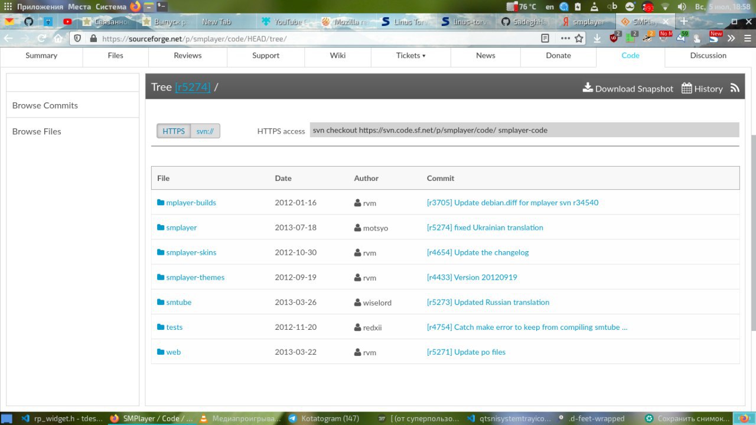
Task: Click author redxii user icon
Action: pos(358,327)
